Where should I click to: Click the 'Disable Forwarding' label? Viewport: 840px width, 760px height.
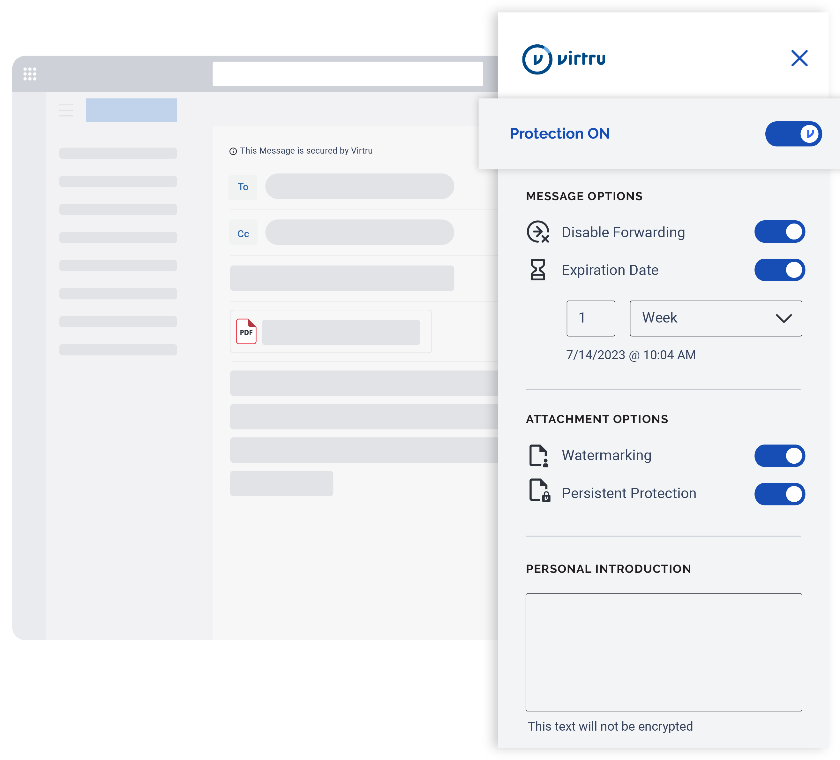[x=623, y=232]
